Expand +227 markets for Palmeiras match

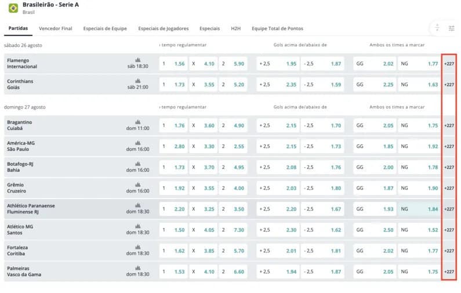point(449,272)
